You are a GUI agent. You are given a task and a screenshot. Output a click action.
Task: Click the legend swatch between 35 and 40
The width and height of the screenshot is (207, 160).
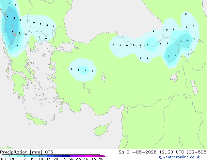81,156
